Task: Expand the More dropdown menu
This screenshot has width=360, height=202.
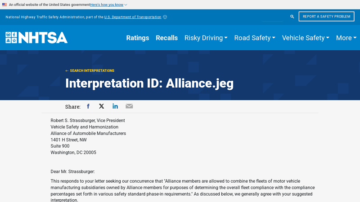Action: (x=346, y=38)
